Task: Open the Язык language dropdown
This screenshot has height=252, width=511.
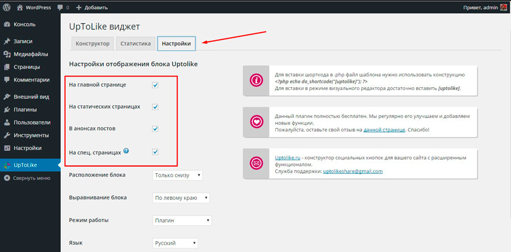Action: 175,243
